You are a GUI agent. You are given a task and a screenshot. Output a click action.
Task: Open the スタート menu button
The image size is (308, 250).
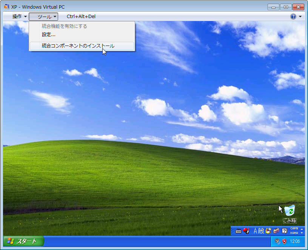click(x=23, y=241)
